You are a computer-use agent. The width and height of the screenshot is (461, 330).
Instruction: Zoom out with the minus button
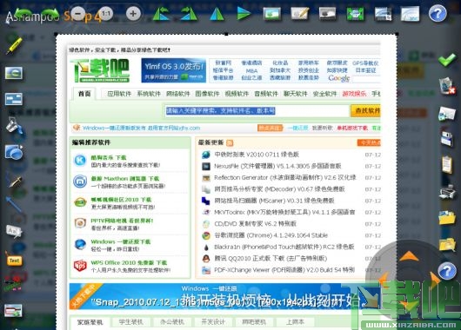pyautogui.click(x=78, y=14)
